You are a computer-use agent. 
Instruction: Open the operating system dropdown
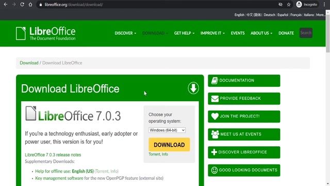(x=167, y=130)
